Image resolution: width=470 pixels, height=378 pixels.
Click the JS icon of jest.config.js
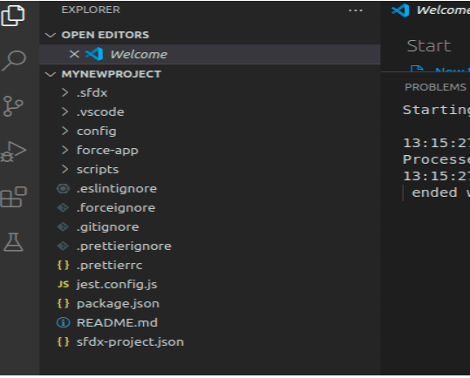(64, 284)
